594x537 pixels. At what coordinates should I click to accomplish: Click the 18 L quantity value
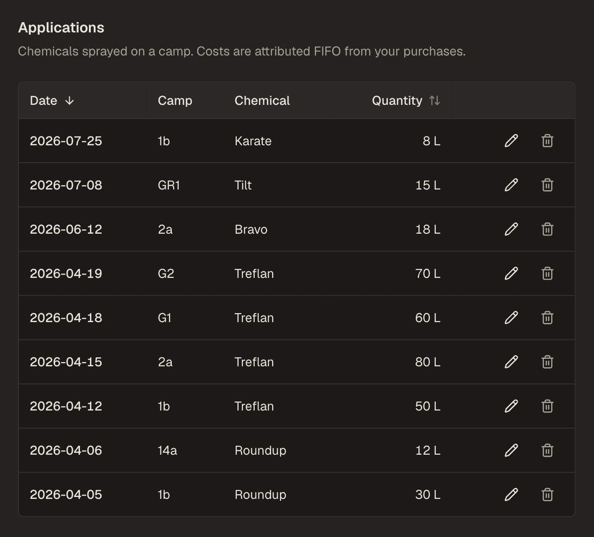coord(428,229)
